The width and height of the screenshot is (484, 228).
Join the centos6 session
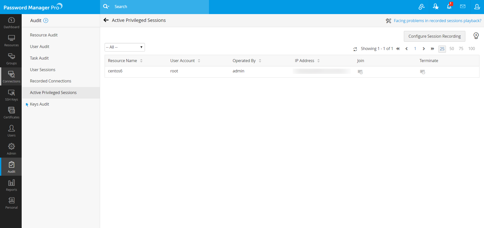[360, 72]
